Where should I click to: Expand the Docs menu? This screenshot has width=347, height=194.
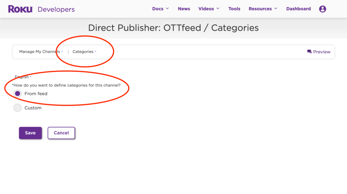click(160, 9)
